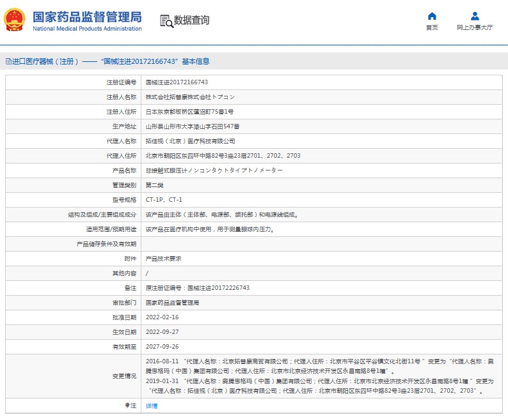Click the 数据查询 search document icon
This screenshot has height=417, width=508.
click(167, 21)
